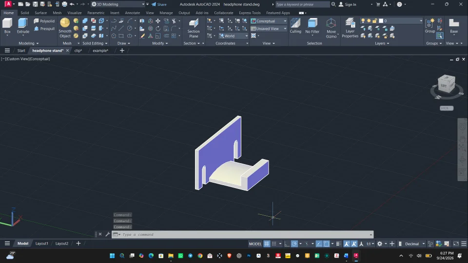Click the Clean Screen icon in status bar
This screenshot has height=263, width=468.
coord(456,244)
